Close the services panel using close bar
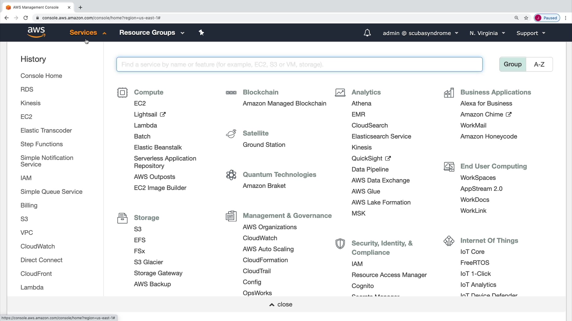This screenshot has width=572, height=321. tap(281, 304)
